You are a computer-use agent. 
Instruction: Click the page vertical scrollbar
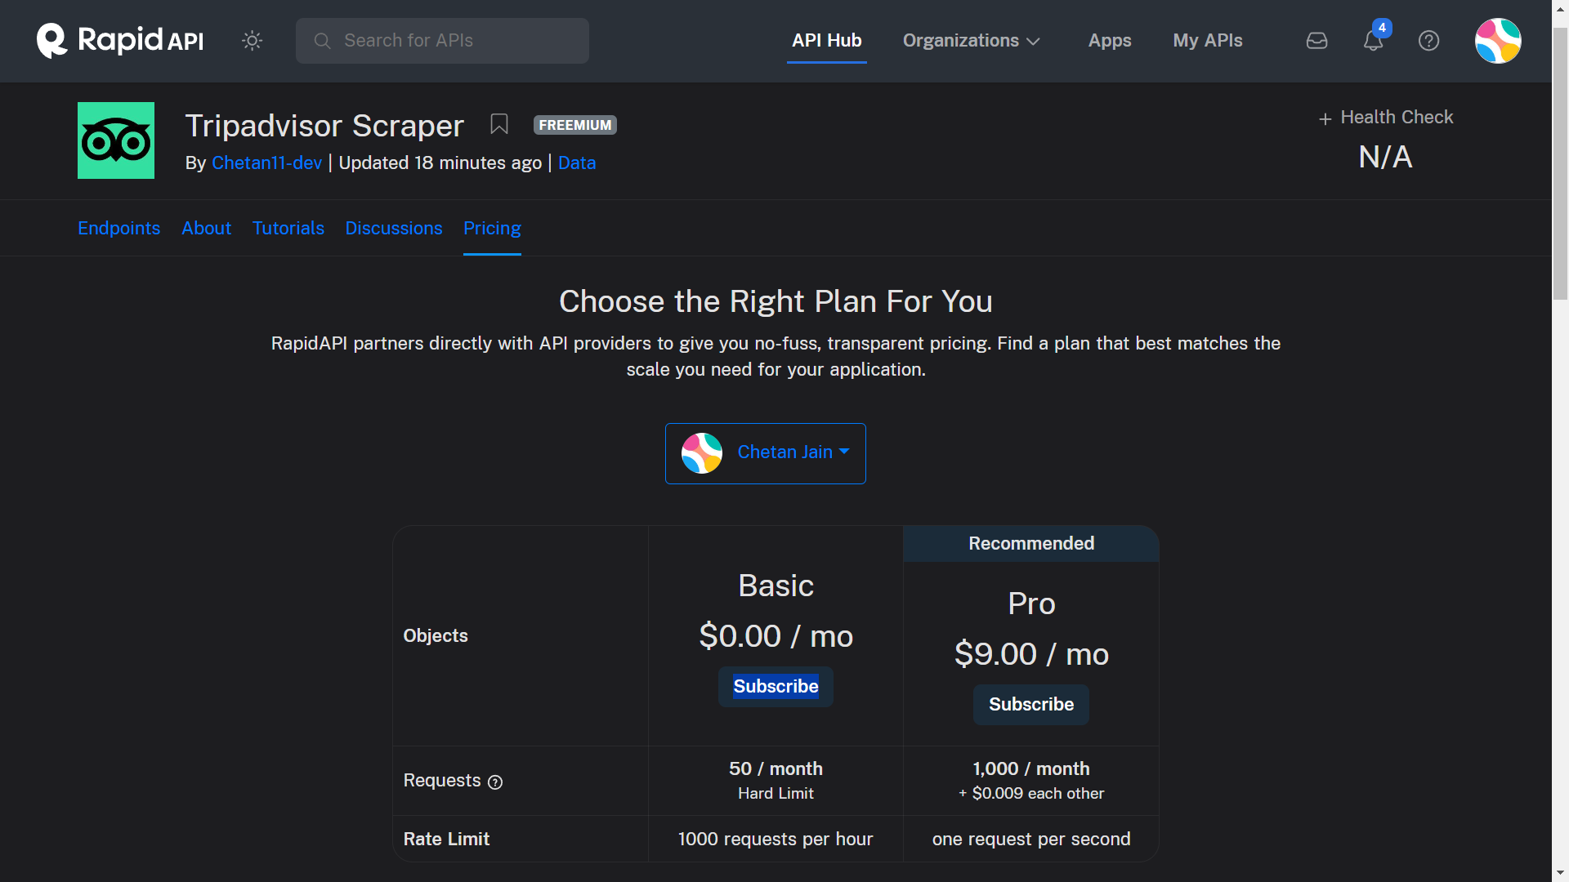pyautogui.click(x=1560, y=163)
